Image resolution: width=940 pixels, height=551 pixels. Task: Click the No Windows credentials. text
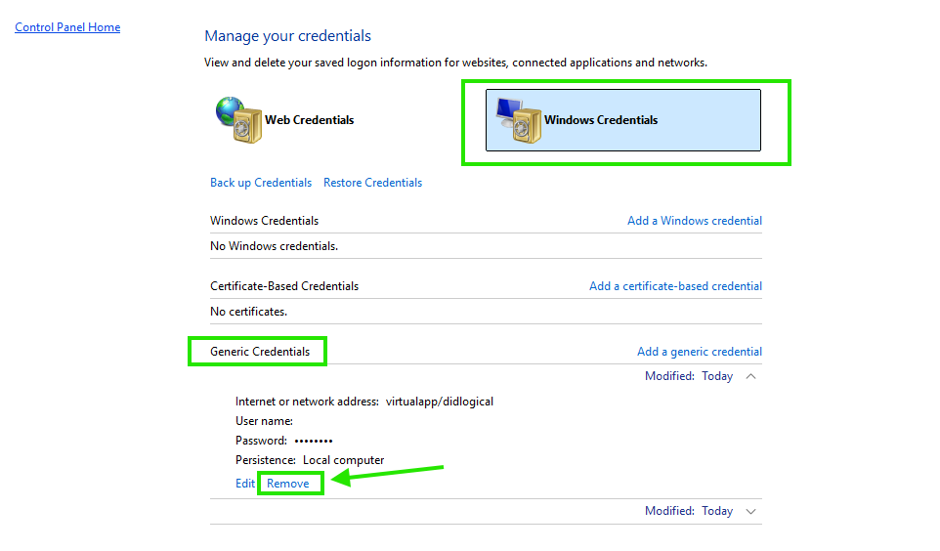274,246
